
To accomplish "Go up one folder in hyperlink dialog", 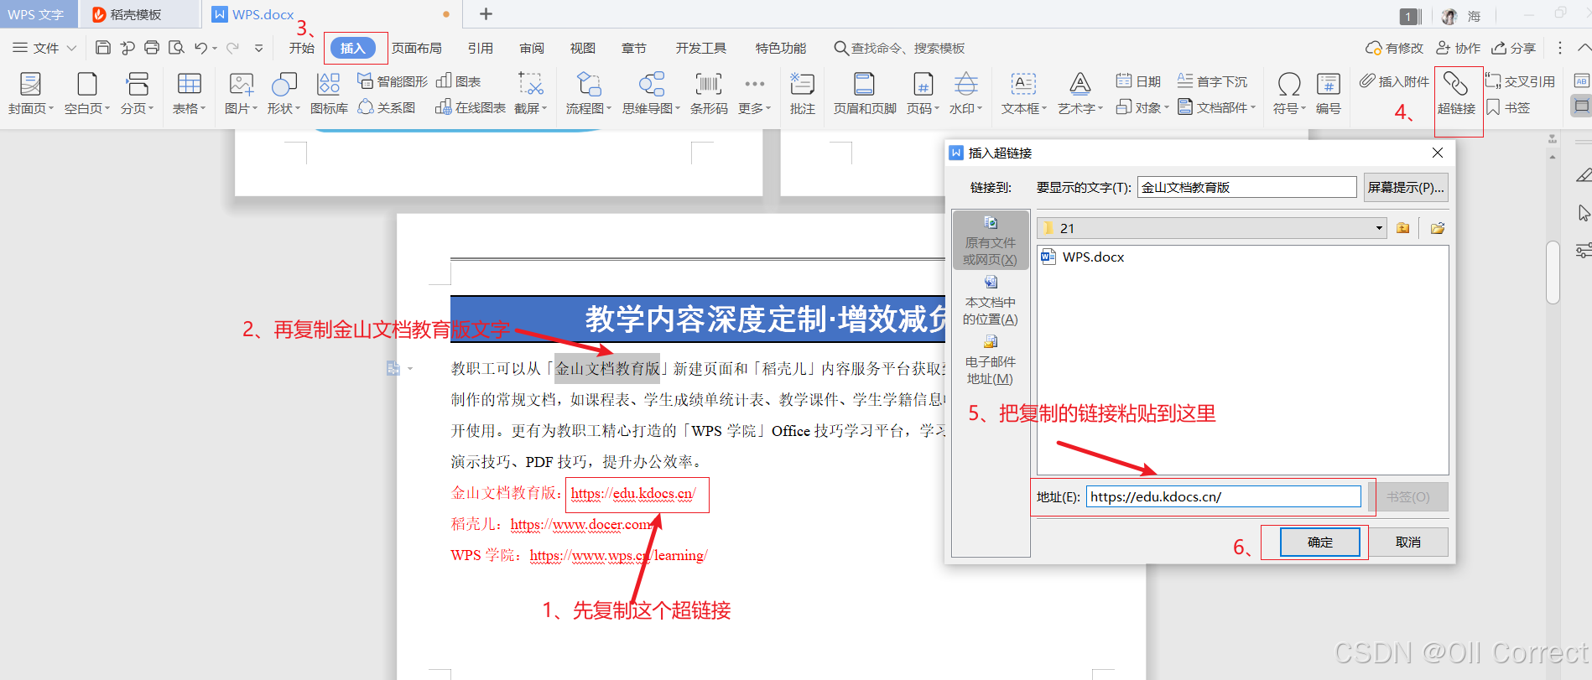I will 1402,228.
